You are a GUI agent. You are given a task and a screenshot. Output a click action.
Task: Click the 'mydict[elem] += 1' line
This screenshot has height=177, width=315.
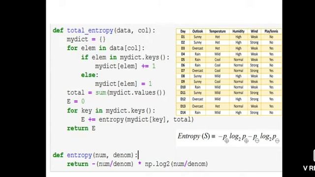[x=125, y=66]
